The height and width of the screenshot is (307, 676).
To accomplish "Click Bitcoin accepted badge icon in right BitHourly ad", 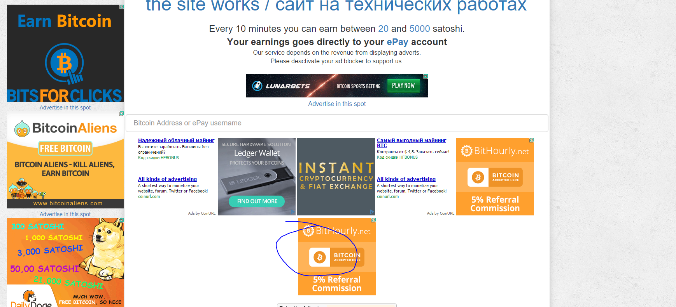I will 478,177.
